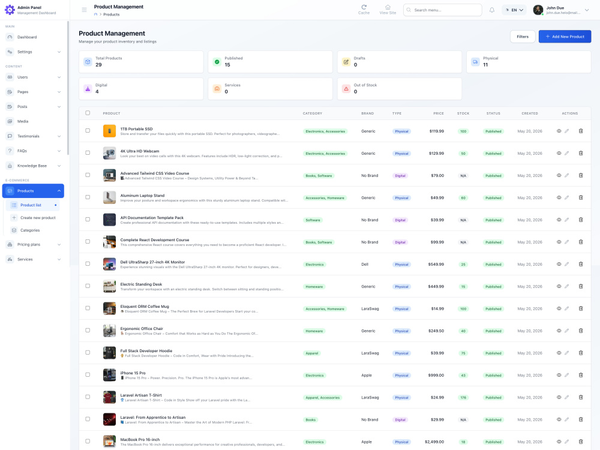Viewport: 600px width, 450px height.
Task: View the iPhone 15 Pro details
Action: (559, 375)
